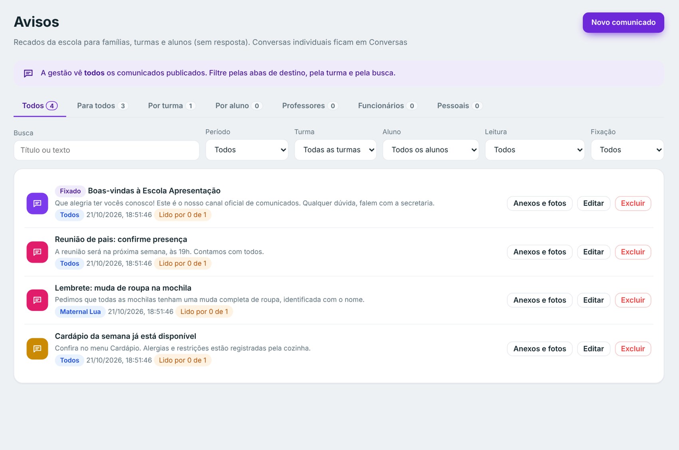This screenshot has height=450, width=679.
Task: Open the Período dropdown
Action: point(247,150)
